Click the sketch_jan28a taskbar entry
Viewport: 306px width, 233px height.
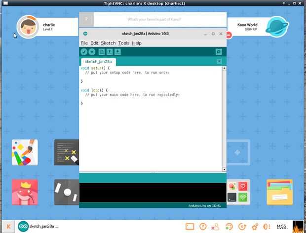[38, 227]
